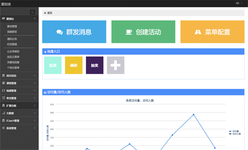The image size is (248, 150).
Task: Expand the iCoach管理 chevron
Action: click(x=35, y=120)
